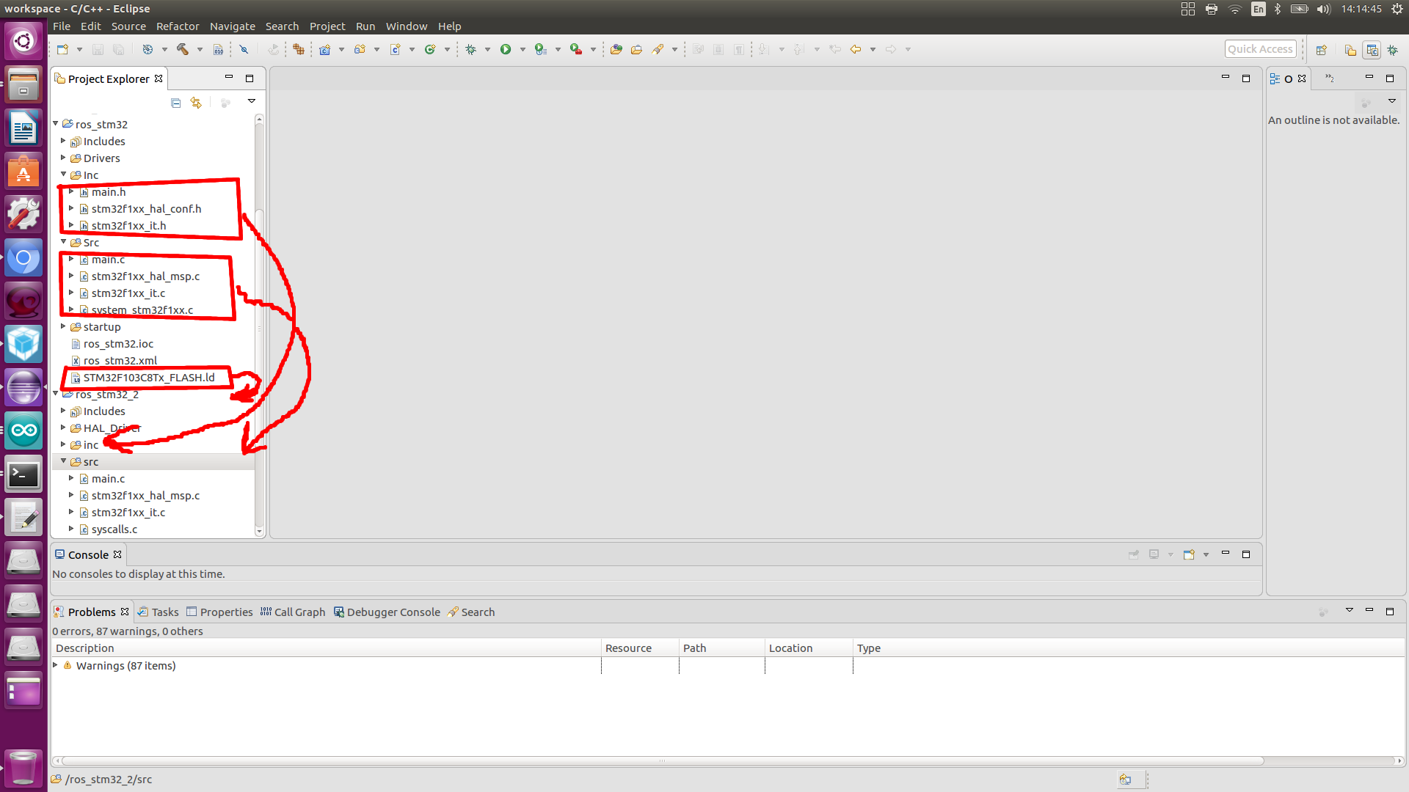
Task: Switch to the Call Graph tab
Action: (x=293, y=612)
